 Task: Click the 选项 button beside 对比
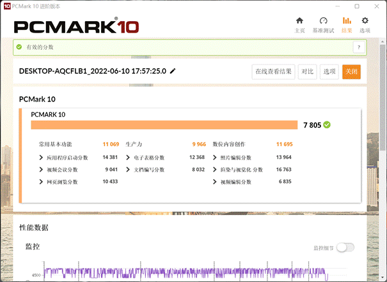coord(329,71)
